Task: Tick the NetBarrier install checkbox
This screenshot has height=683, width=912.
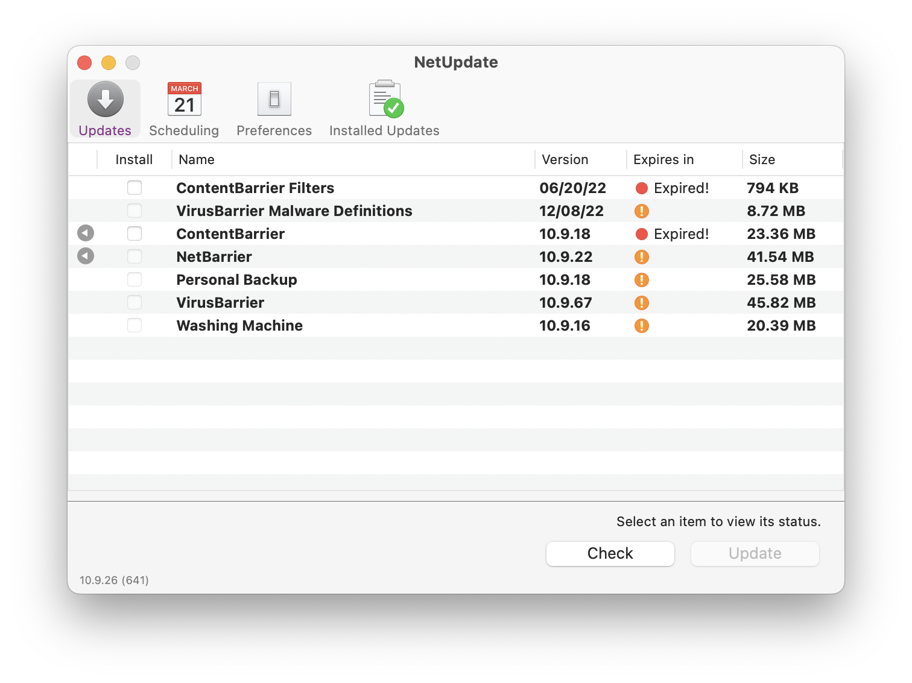Action: click(x=135, y=256)
